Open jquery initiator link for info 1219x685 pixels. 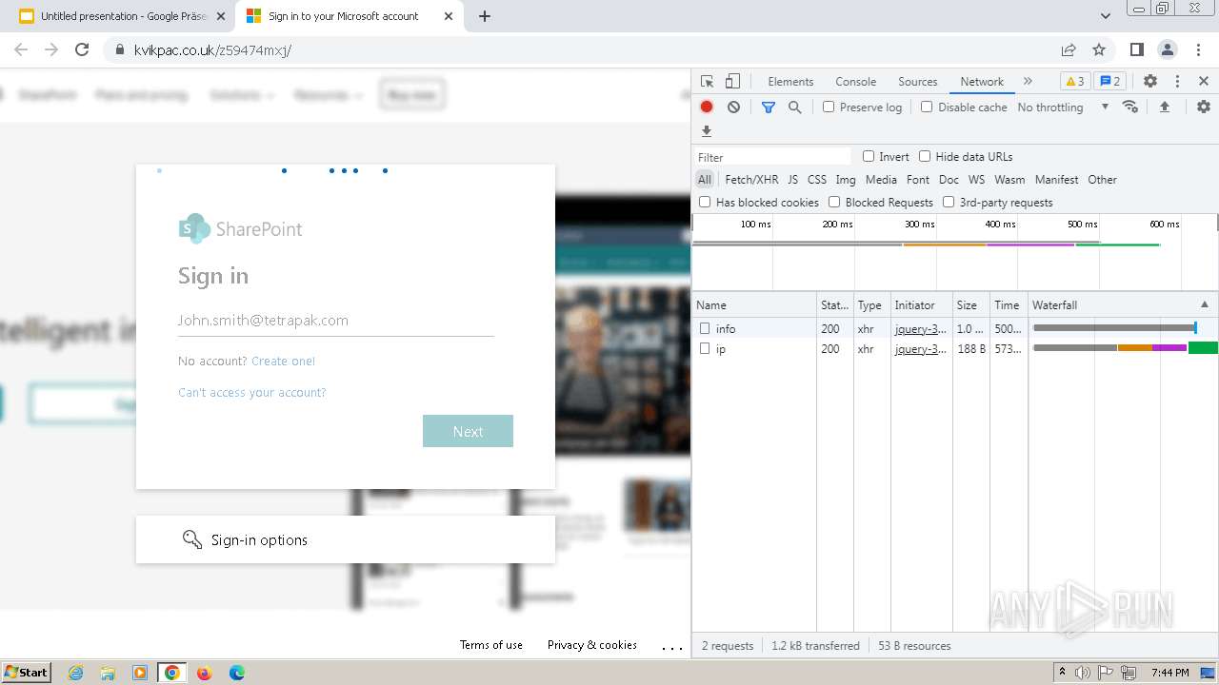pos(920,328)
